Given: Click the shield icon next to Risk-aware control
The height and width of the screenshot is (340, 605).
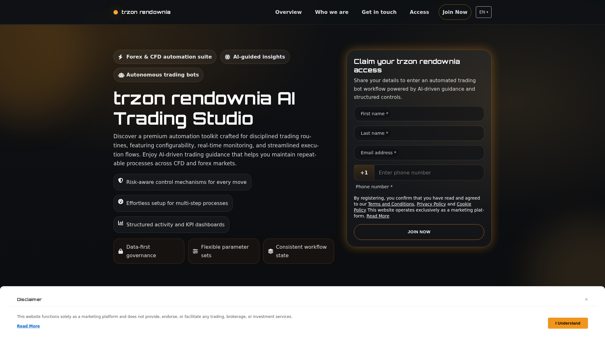Looking at the screenshot, I should (121, 180).
